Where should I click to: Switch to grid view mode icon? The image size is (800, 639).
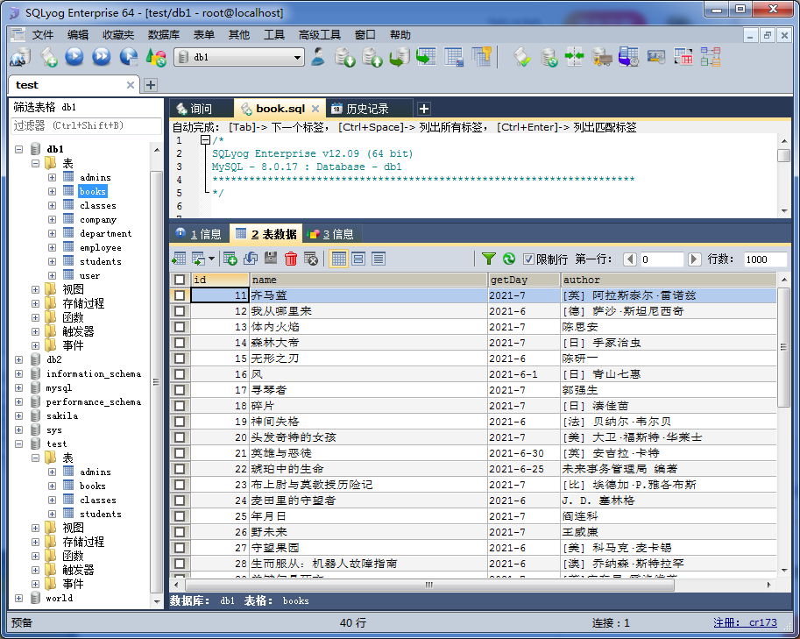pos(339,259)
